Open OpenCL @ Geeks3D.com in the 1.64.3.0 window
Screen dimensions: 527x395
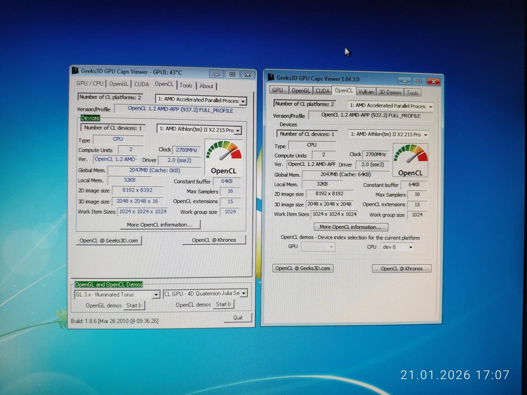point(303,268)
